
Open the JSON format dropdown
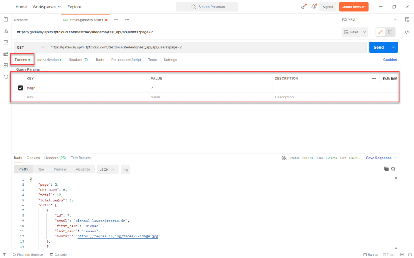click(x=107, y=169)
